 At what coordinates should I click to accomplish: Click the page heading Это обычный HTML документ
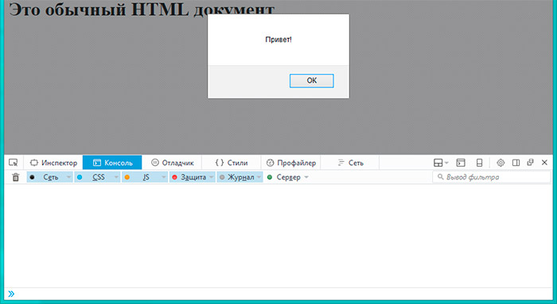(142, 10)
